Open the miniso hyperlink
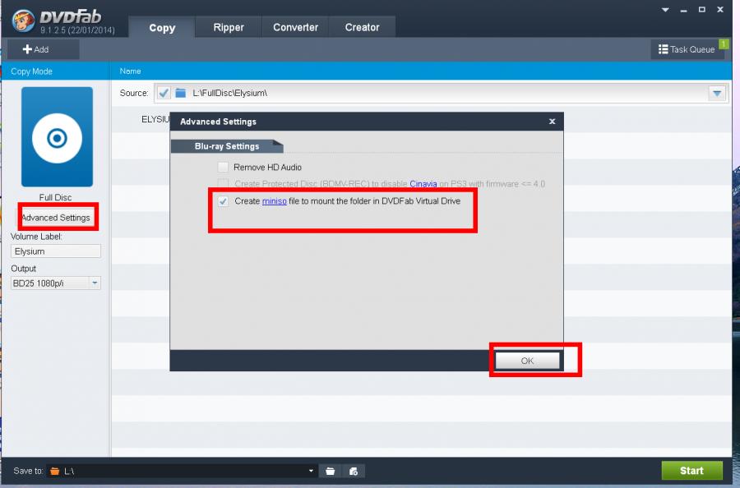The width and height of the screenshot is (740, 488). coord(274,201)
